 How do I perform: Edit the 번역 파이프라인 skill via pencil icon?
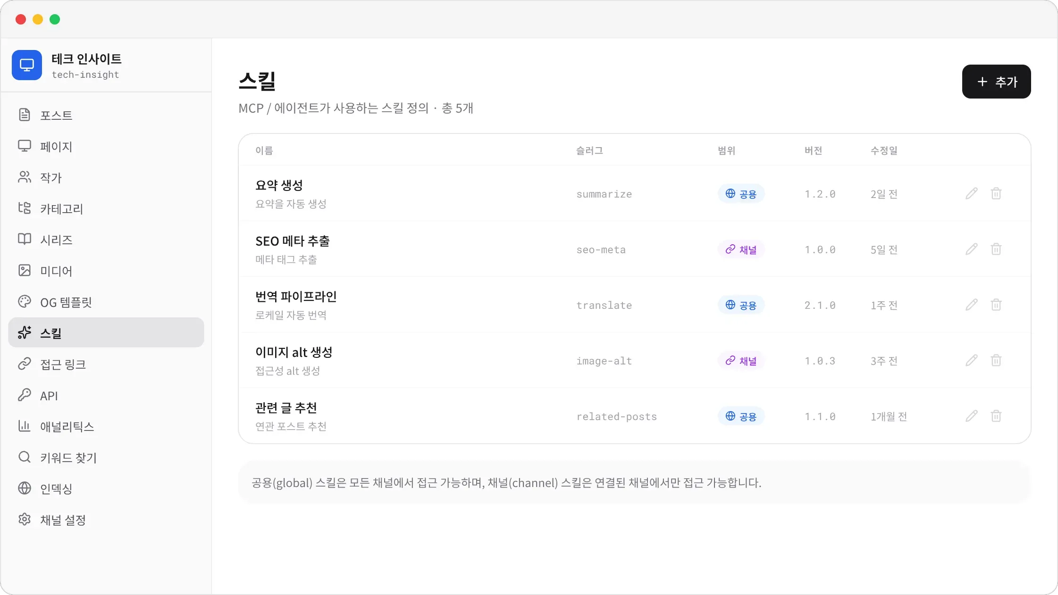[971, 305]
